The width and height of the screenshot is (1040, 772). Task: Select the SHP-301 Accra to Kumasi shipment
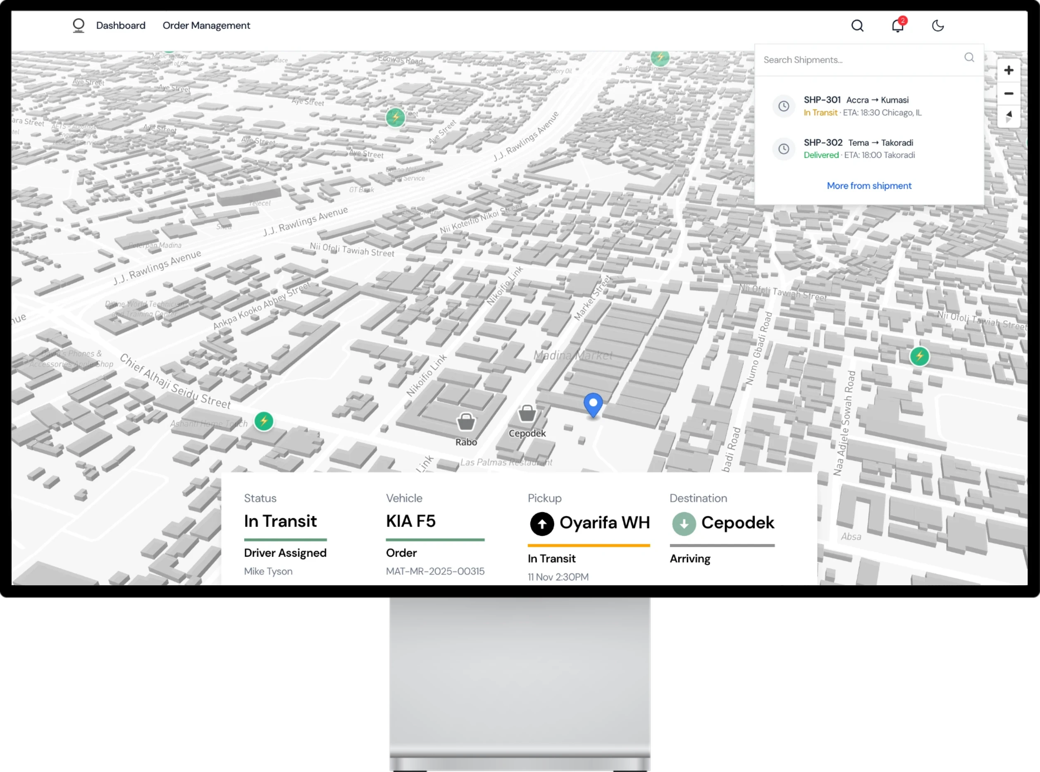(869, 106)
